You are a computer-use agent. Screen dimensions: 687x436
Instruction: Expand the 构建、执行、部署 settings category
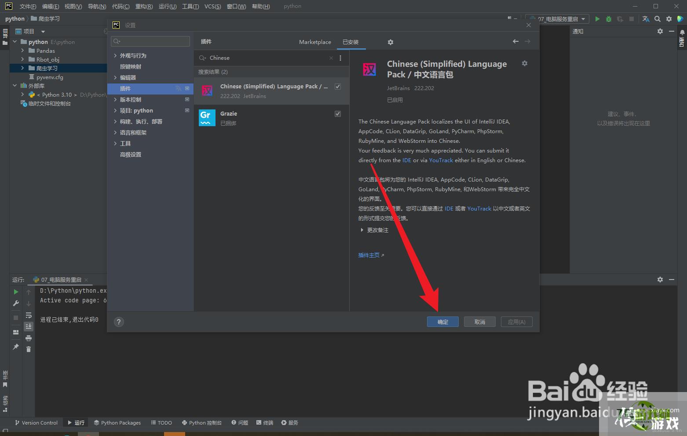115,121
